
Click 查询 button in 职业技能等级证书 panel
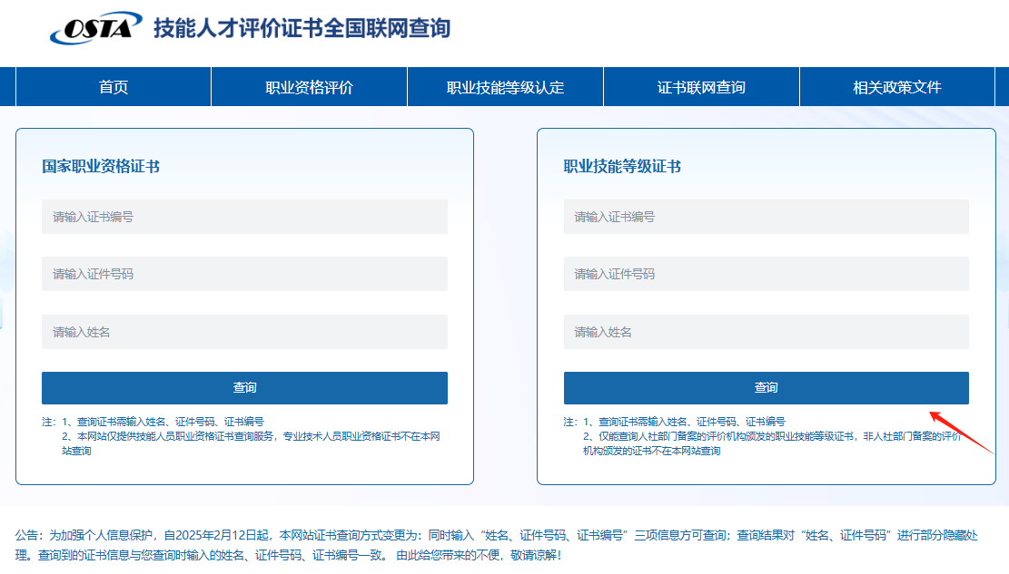pos(766,387)
